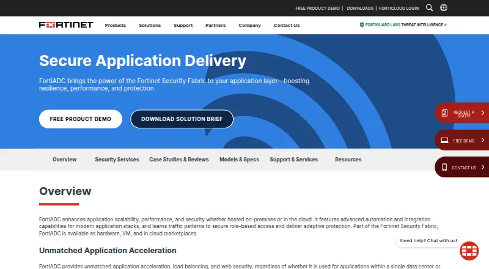View the Resources tab
The image size is (489, 269).
pyautogui.click(x=348, y=160)
